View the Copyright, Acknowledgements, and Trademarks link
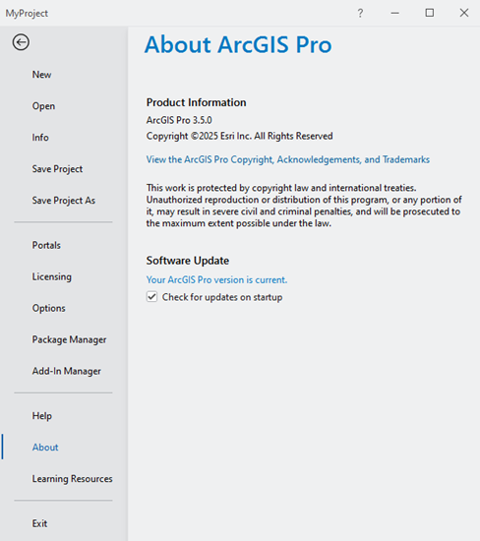This screenshot has height=541, width=480. tap(288, 159)
